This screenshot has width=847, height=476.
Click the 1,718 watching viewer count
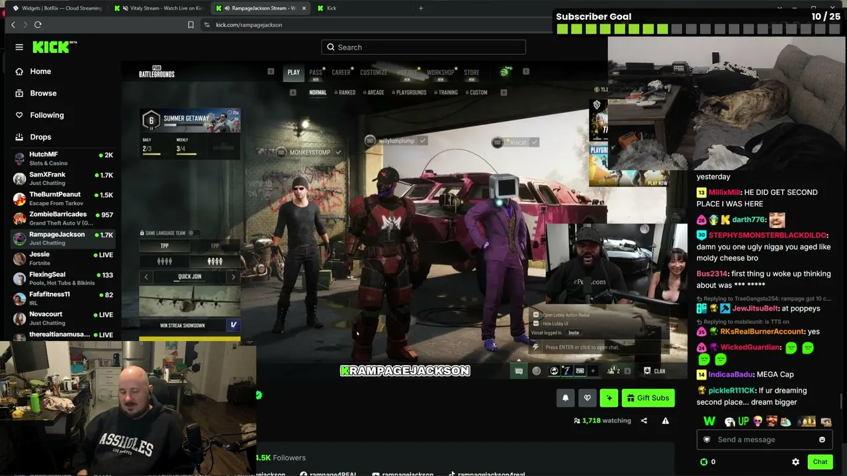[602, 420]
